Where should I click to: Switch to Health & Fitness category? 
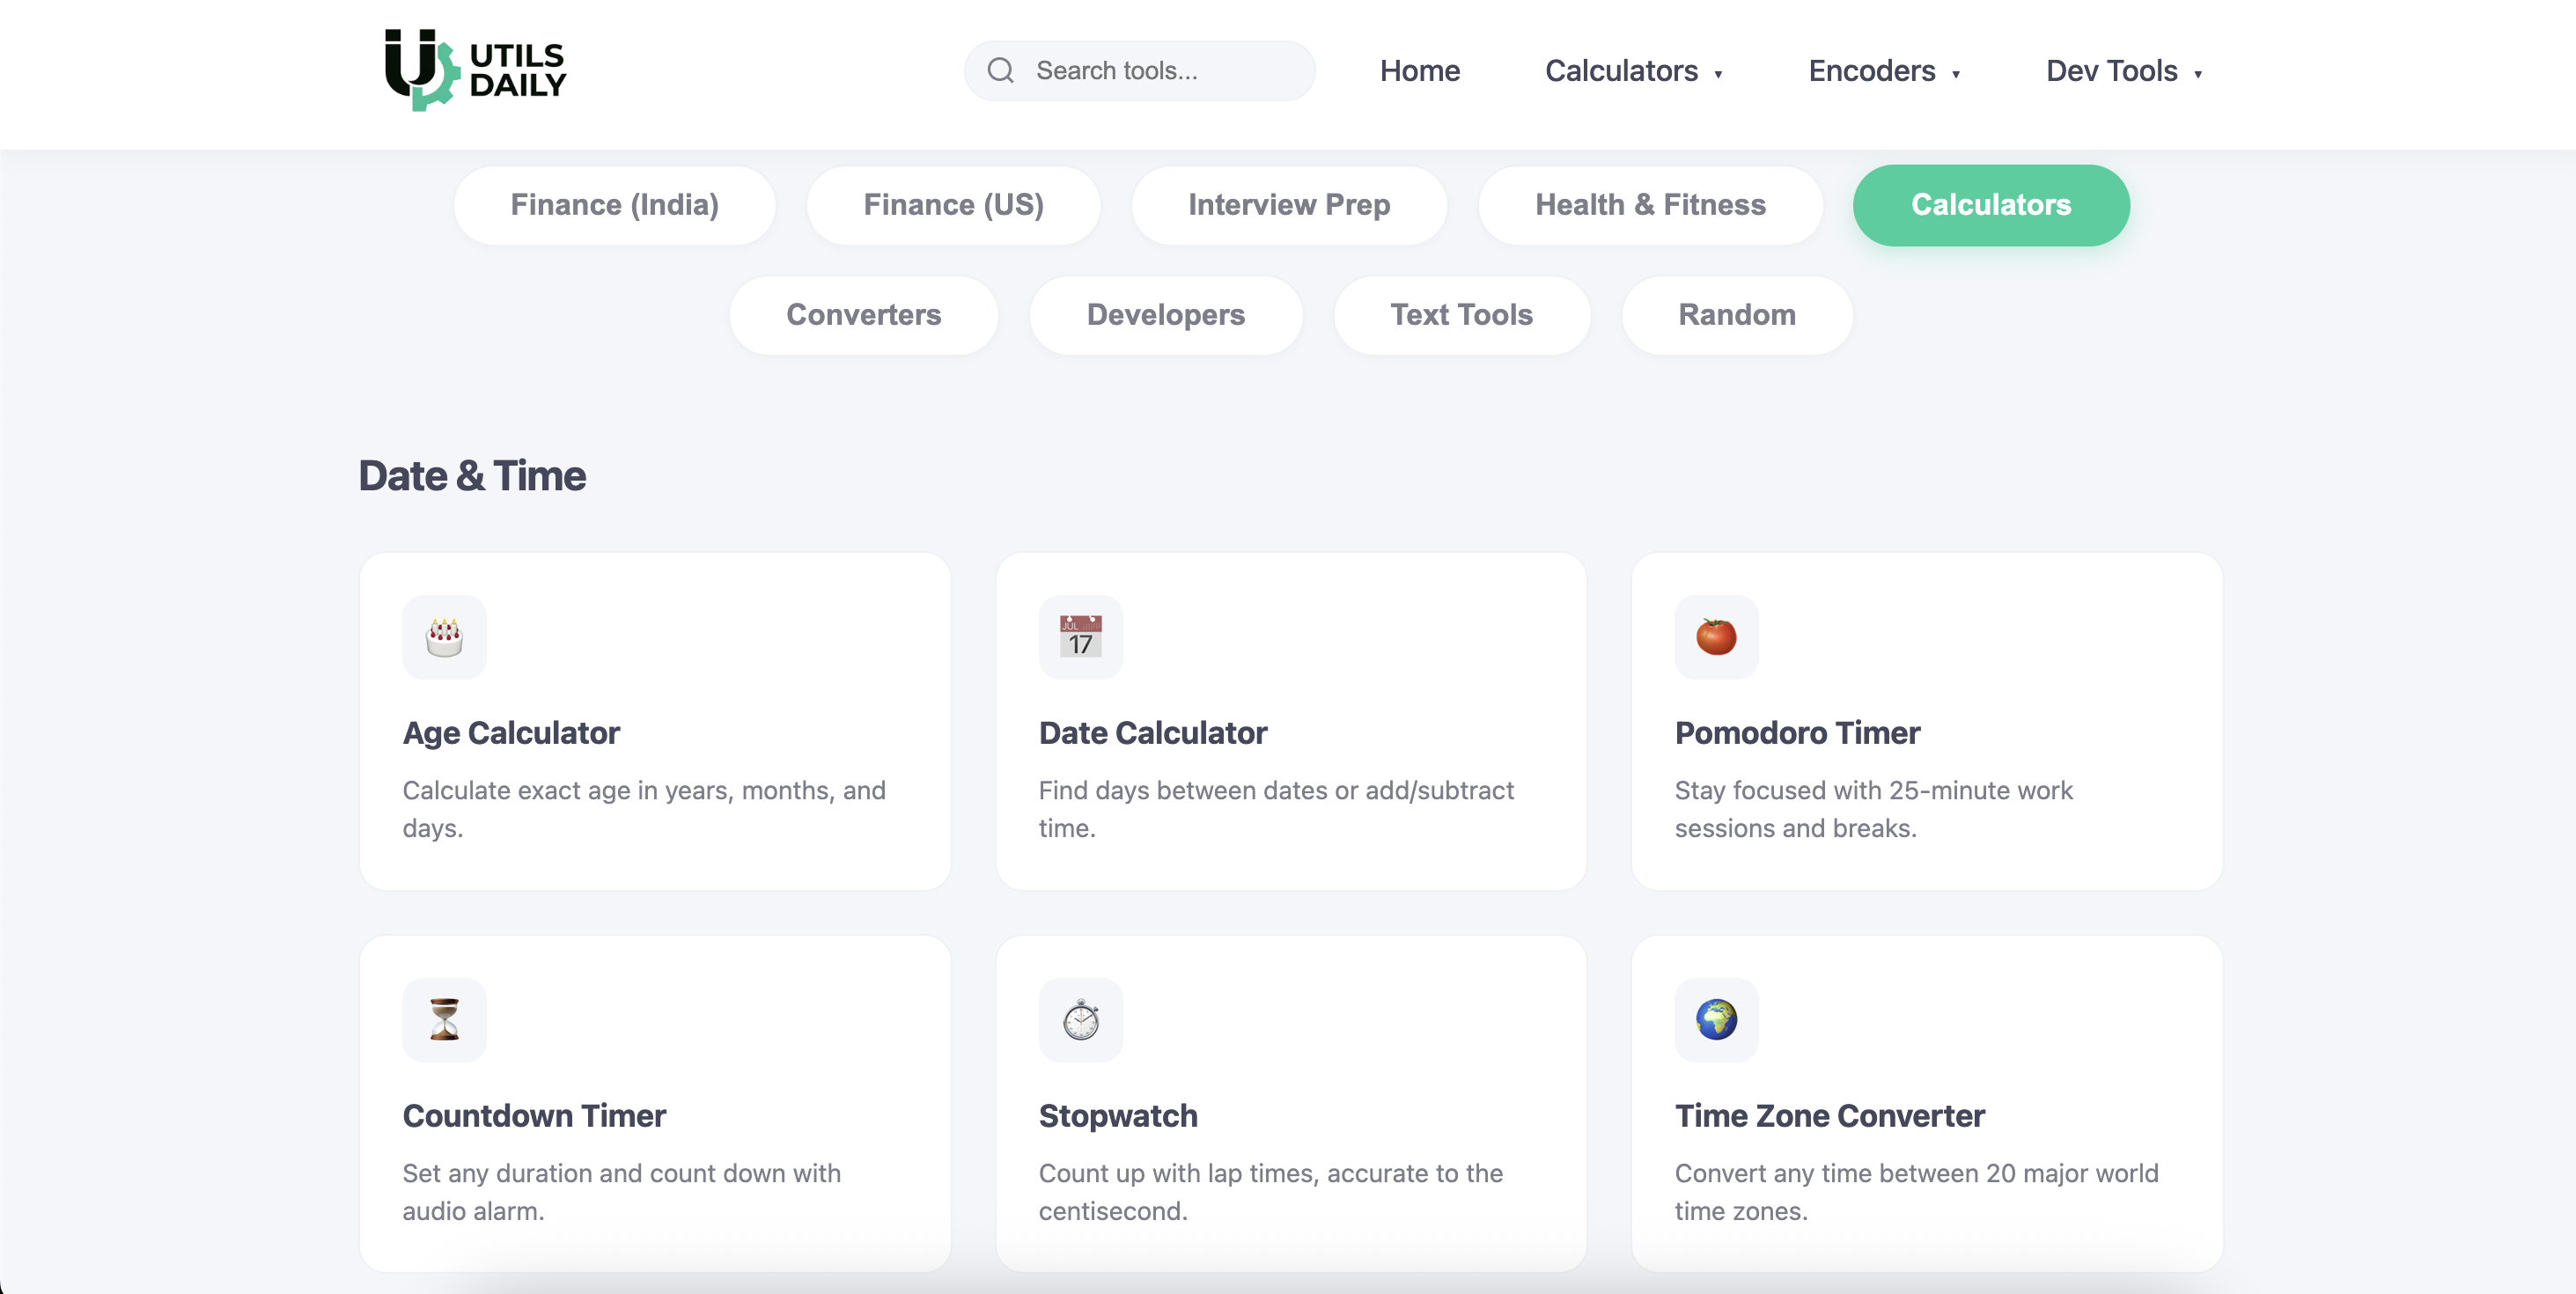(x=1650, y=205)
